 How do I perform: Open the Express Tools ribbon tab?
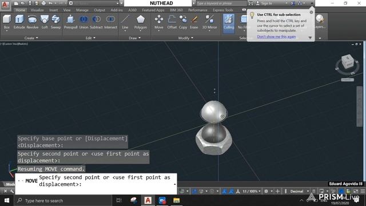(x=223, y=10)
